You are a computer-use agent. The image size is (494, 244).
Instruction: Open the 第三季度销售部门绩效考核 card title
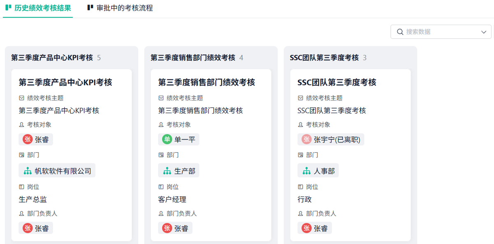pos(207,82)
